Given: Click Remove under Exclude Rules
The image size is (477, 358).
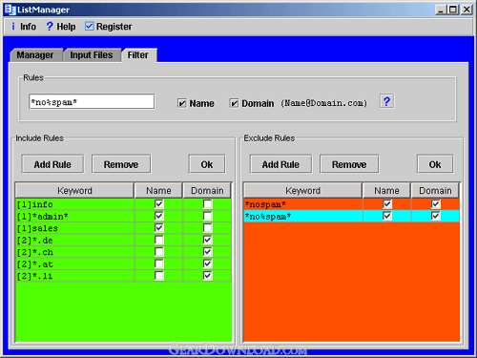Looking at the screenshot, I should tap(349, 164).
